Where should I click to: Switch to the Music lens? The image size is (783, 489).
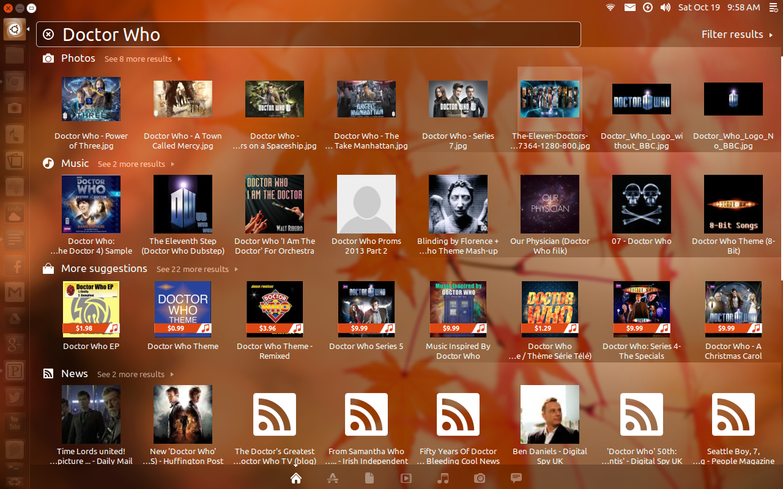pos(443,478)
